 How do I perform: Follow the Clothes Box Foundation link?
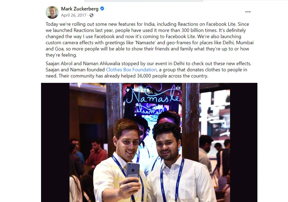click(131, 70)
